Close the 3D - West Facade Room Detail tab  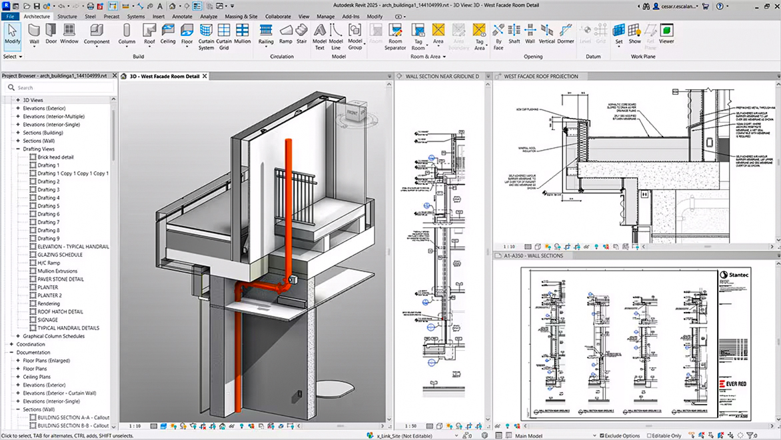tap(205, 76)
